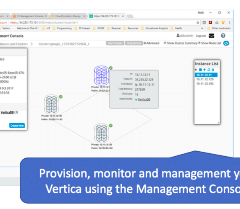Close the CloudFormation Manager tab
The height and width of the screenshot is (209, 240).
coord(84,16)
